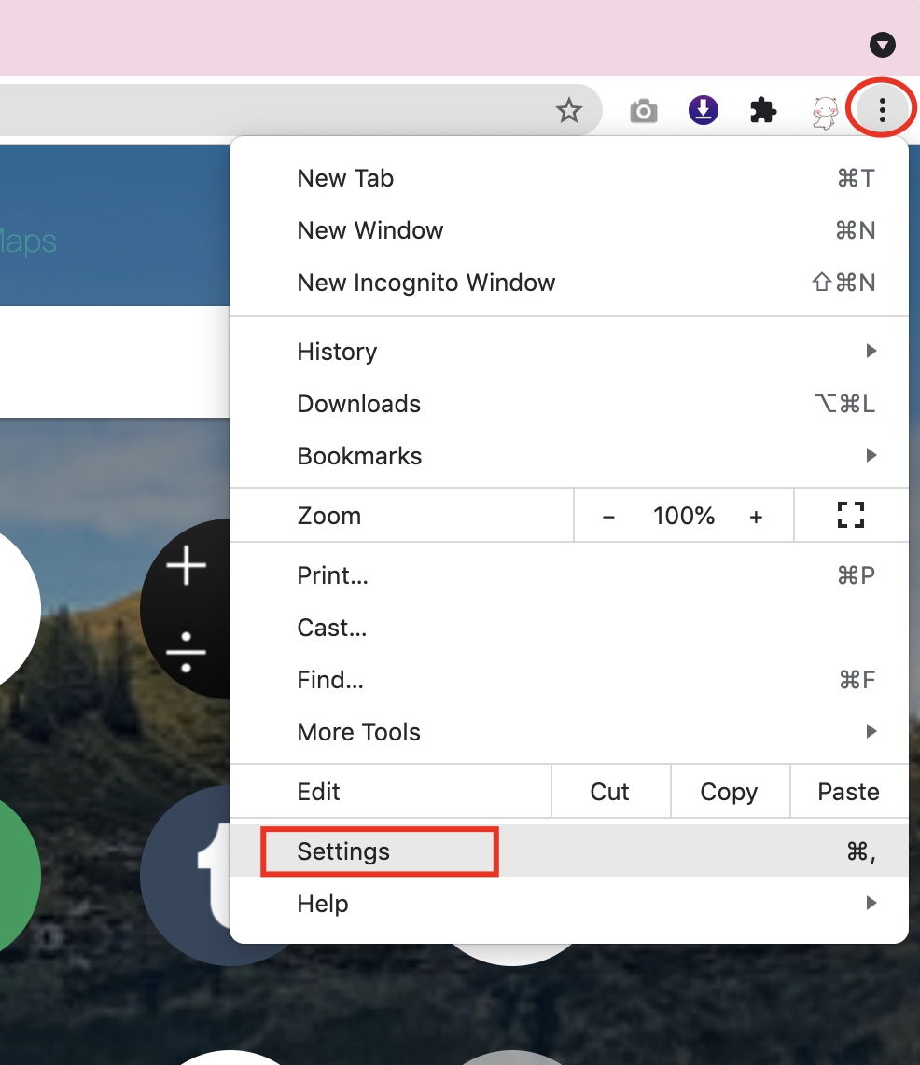Image resolution: width=920 pixels, height=1065 pixels.
Task: Open the Extensions puzzle piece menu
Action: [x=763, y=110]
